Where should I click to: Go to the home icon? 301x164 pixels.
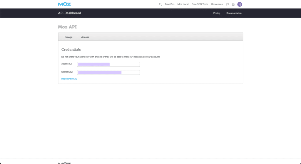tap(233, 4)
